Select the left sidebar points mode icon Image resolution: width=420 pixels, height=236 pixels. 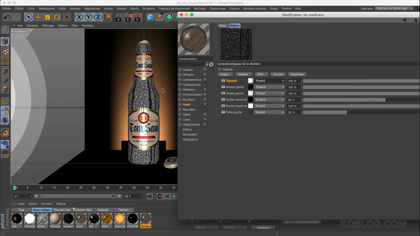point(5,70)
